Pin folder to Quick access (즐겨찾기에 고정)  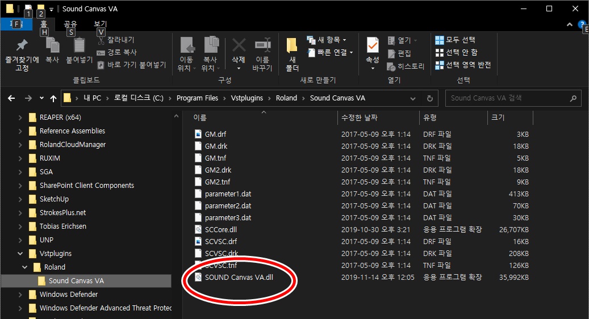pos(22,55)
